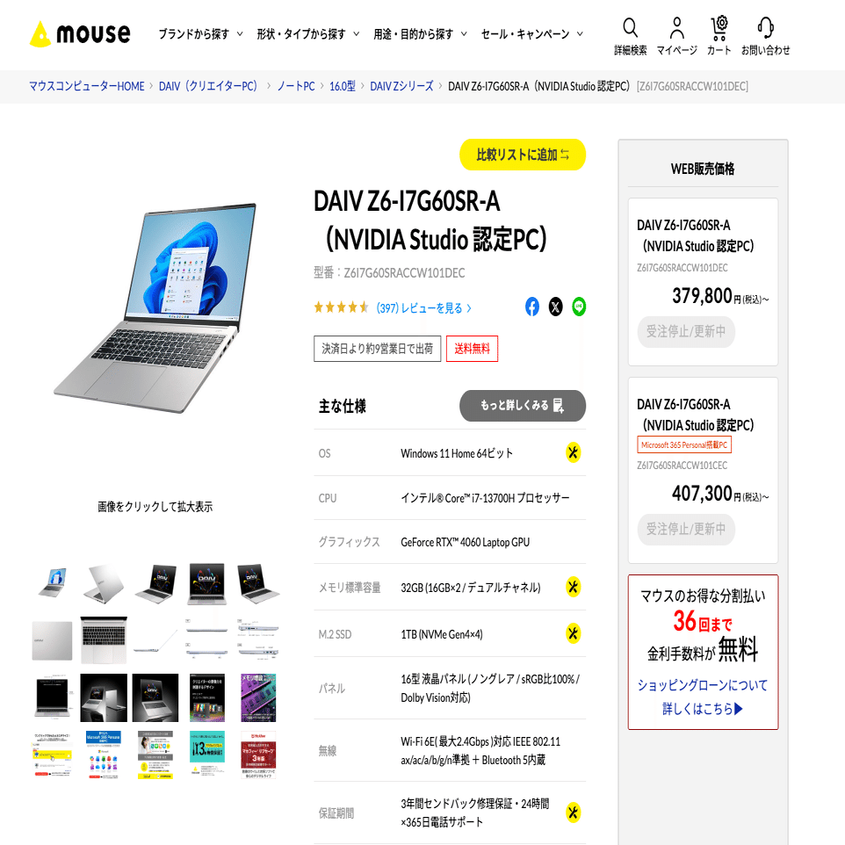Add product via 比較リストに追加 button
The height and width of the screenshot is (845, 845).
tap(523, 155)
